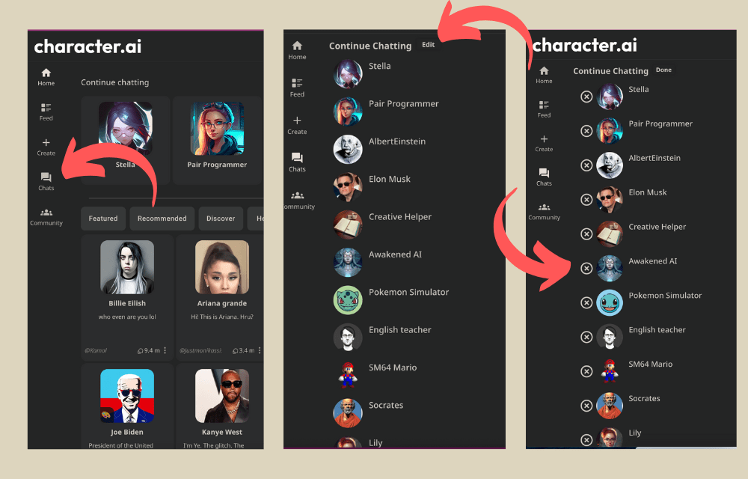Viewport: 748px width, 479px height.
Task: Open the Recommended tab
Action: click(x=162, y=218)
